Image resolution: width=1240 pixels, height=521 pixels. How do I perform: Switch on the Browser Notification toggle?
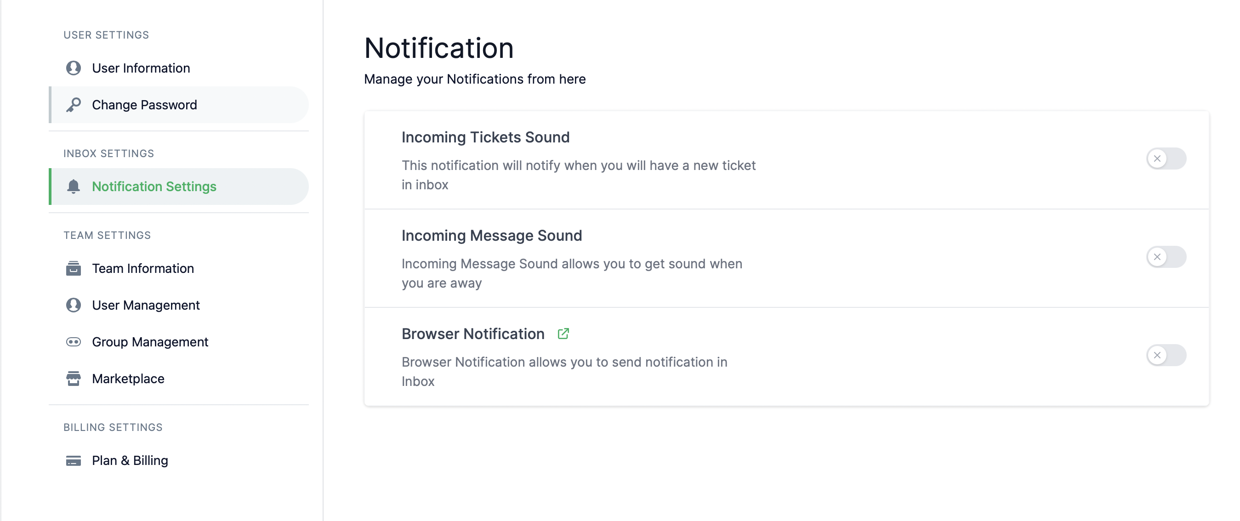(x=1166, y=355)
